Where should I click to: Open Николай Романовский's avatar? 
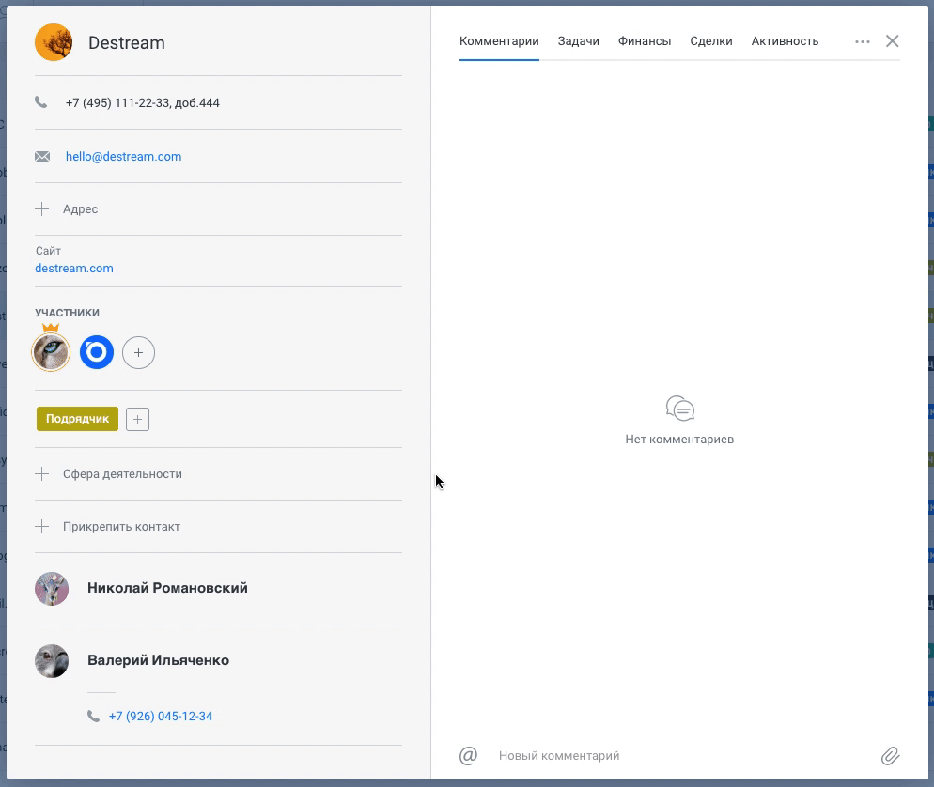coord(52,589)
